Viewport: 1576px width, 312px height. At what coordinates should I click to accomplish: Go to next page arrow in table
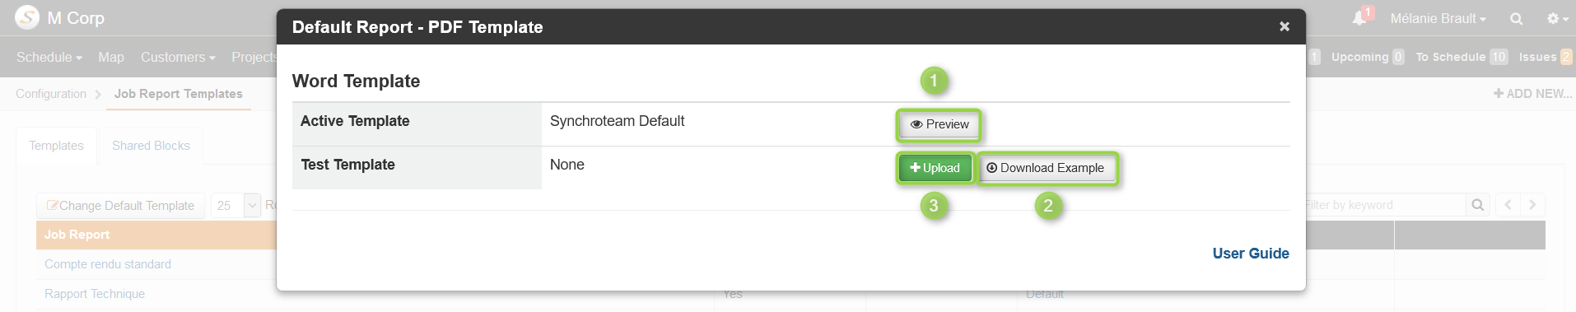pos(1532,205)
